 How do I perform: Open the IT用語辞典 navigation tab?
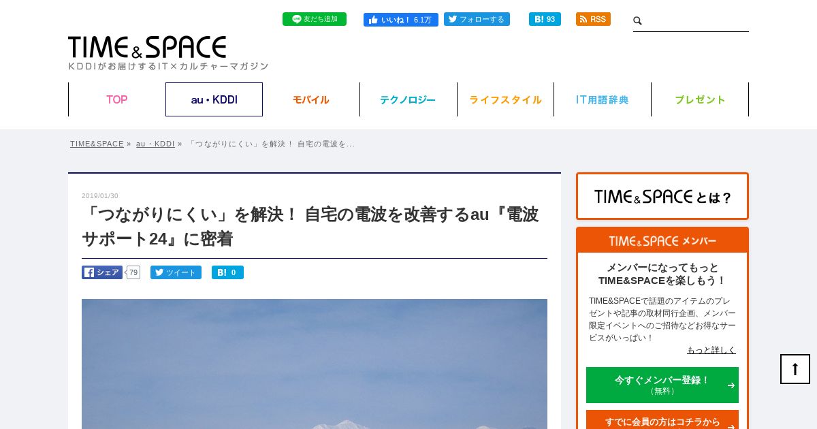pos(603,99)
